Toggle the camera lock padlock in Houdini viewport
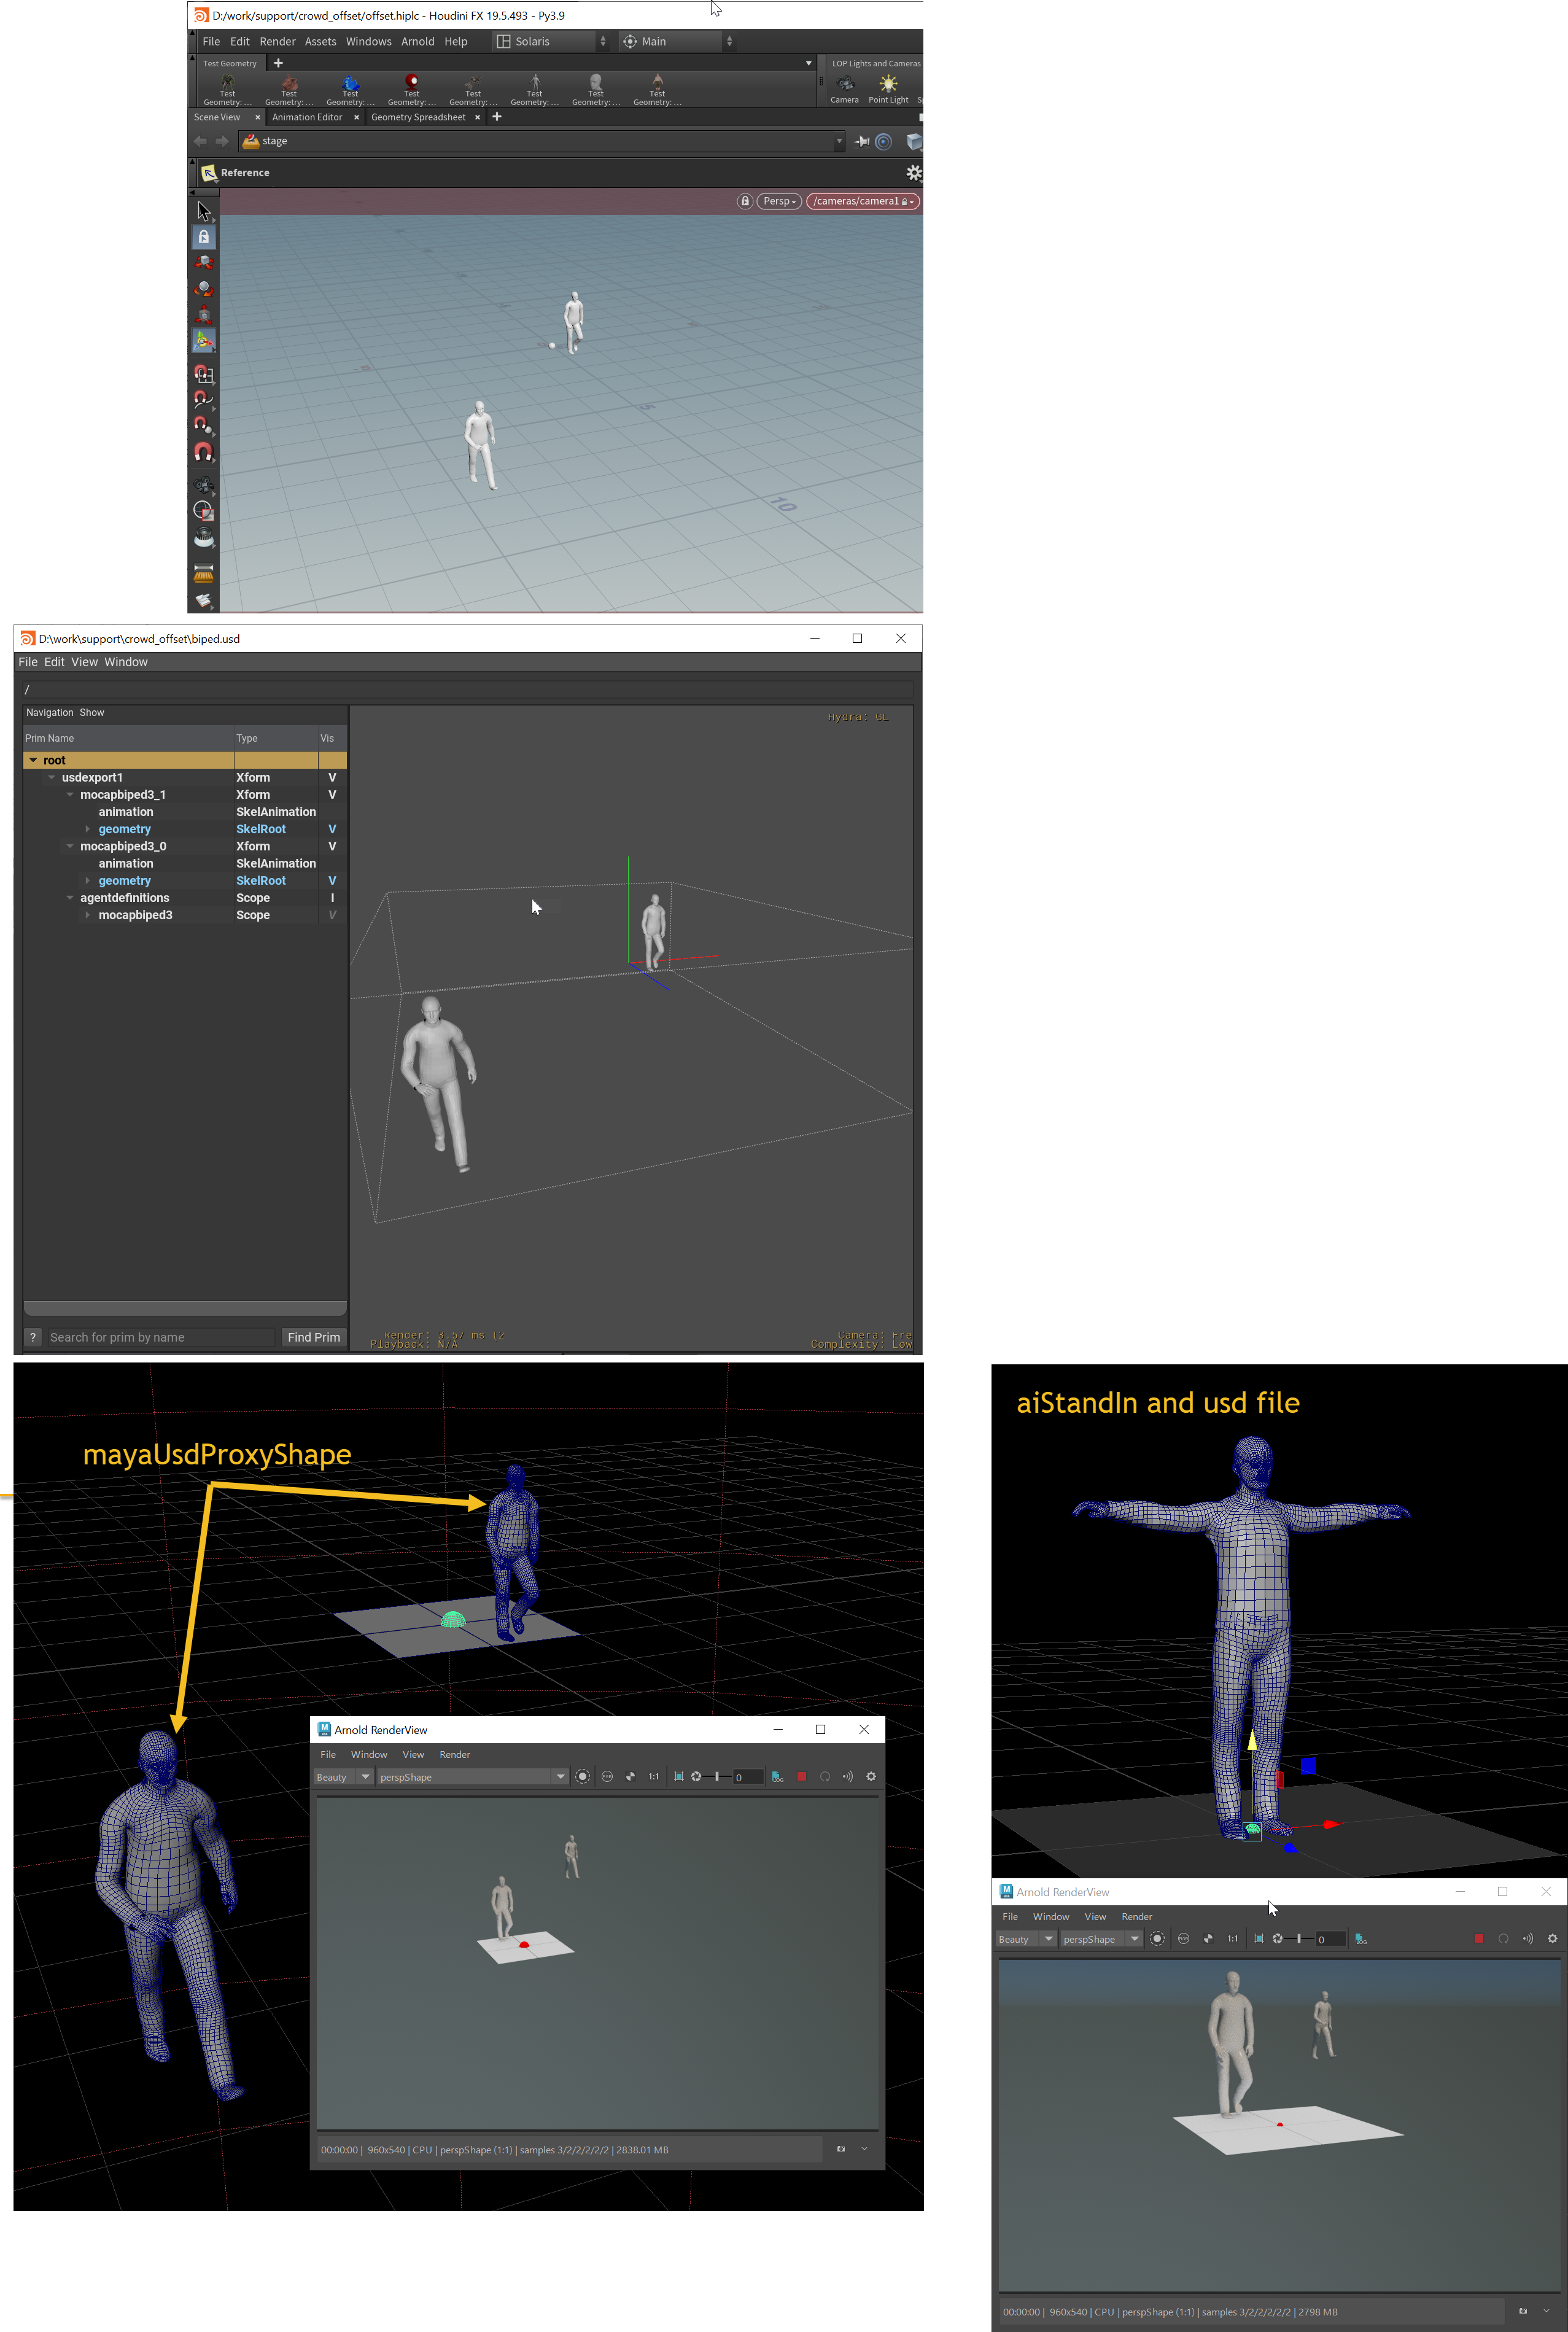The height and width of the screenshot is (2332, 1568). 745,201
